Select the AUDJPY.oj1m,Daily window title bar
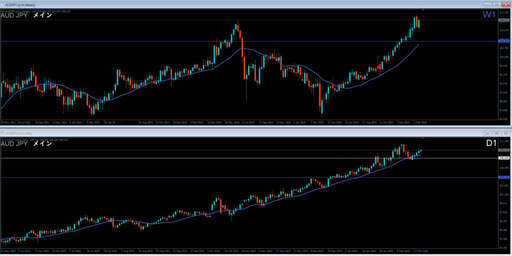The height and width of the screenshot is (256, 512). (x=200, y=133)
